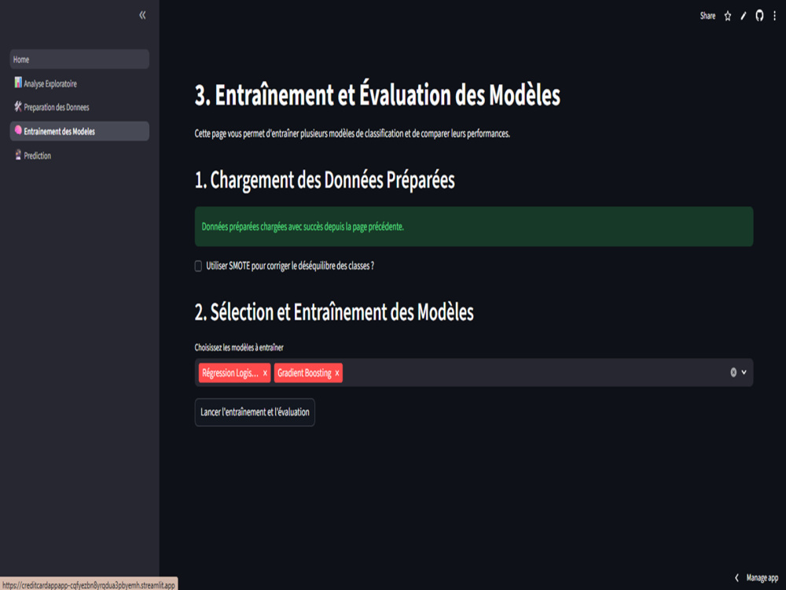This screenshot has width=786, height=590.
Task: Click the pencil edit icon
Action: (744, 16)
